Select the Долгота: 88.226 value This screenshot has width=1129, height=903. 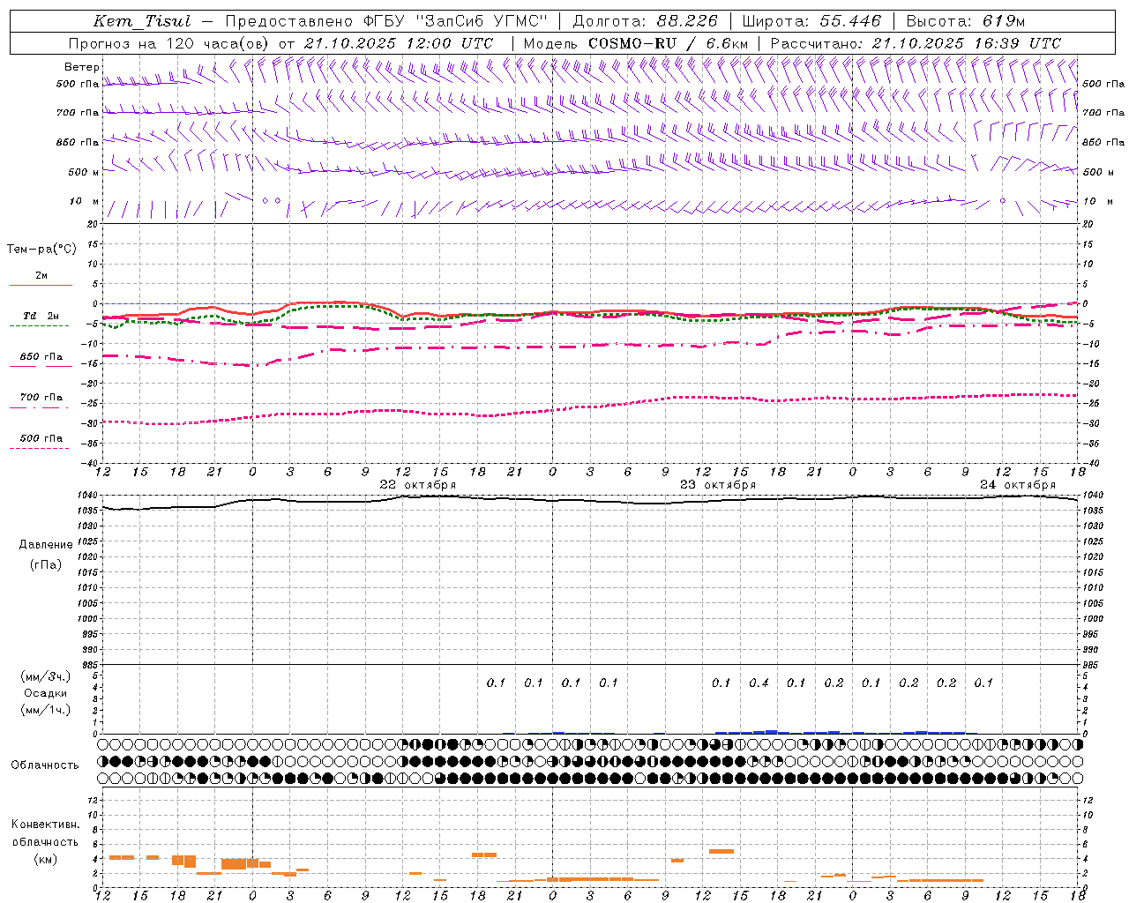pos(644,21)
